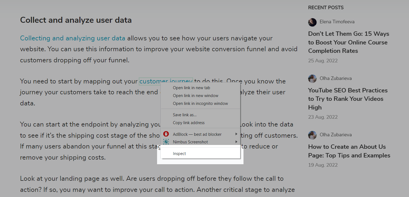This screenshot has width=409, height=197.
Task: Click Olha Zubarieva's avatar above YouTube SEO post
Action: click(312, 79)
